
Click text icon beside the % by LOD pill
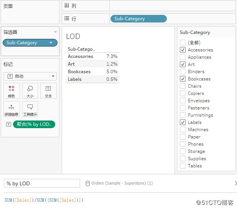click(x=8, y=124)
